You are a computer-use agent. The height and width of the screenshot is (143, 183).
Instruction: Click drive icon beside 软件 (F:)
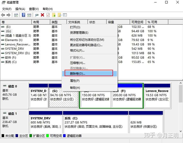3,57
